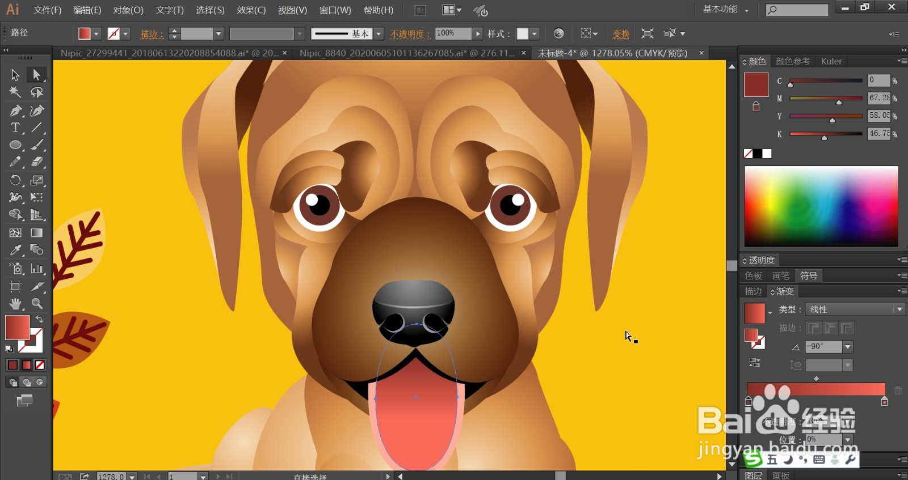
Task: Select the Artboard tool
Action: (x=15, y=286)
